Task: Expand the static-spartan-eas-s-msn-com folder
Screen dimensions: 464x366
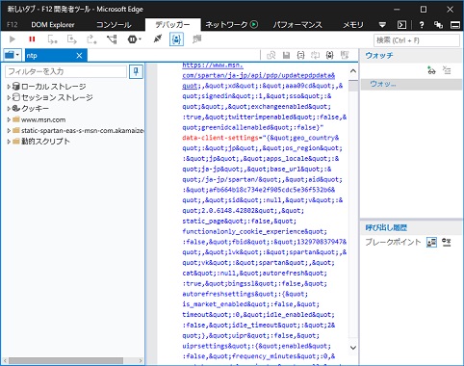Action: [9, 131]
